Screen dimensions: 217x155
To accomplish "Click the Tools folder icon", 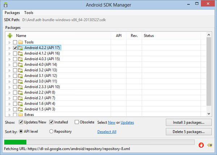I will coord(21,42).
